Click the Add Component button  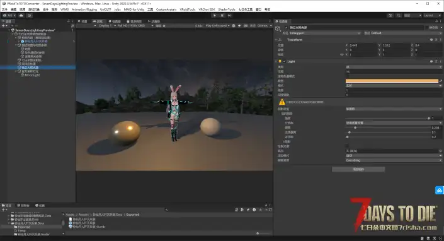tap(358, 169)
